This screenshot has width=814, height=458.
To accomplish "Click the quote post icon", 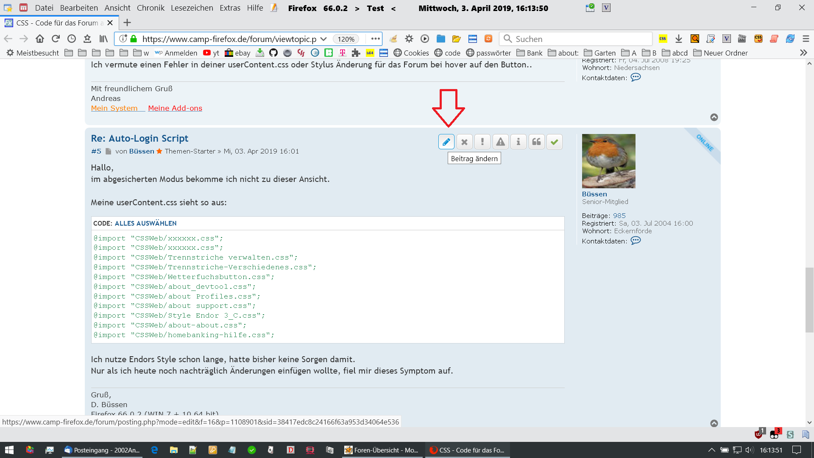I will click(536, 142).
